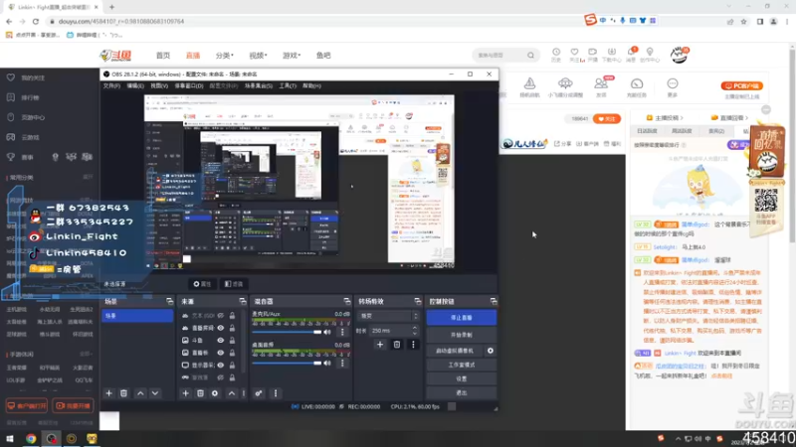796x447 pixels.
Task: Open OBS Studio from Windows taskbar
Action: click(52, 438)
